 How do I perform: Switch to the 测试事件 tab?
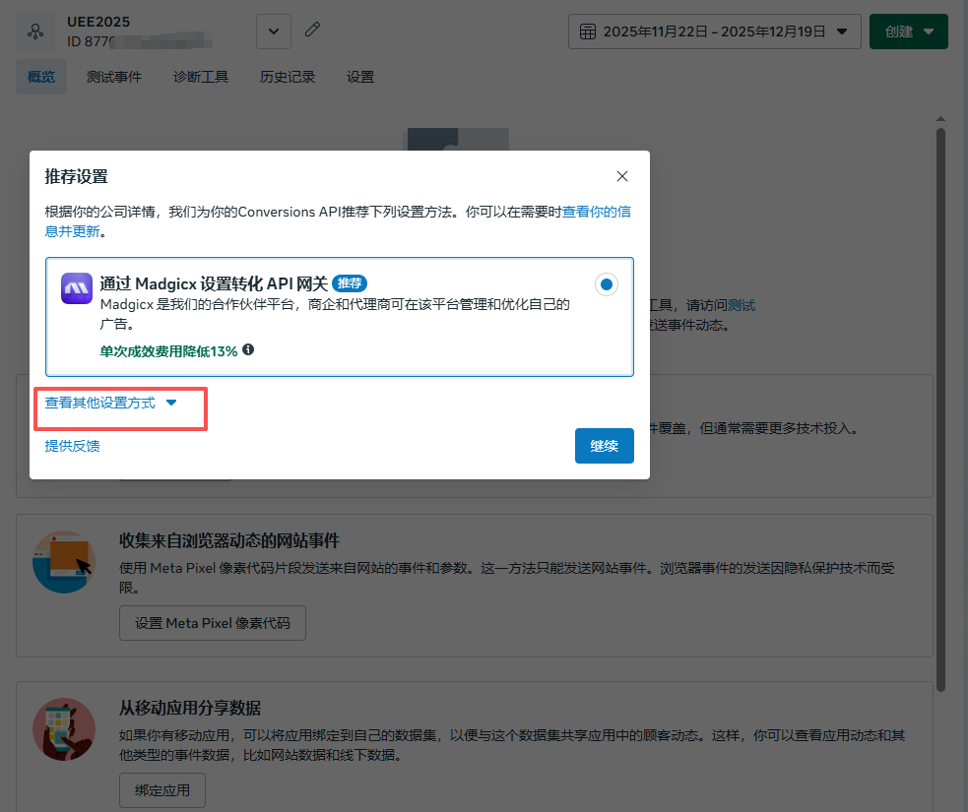[113, 77]
